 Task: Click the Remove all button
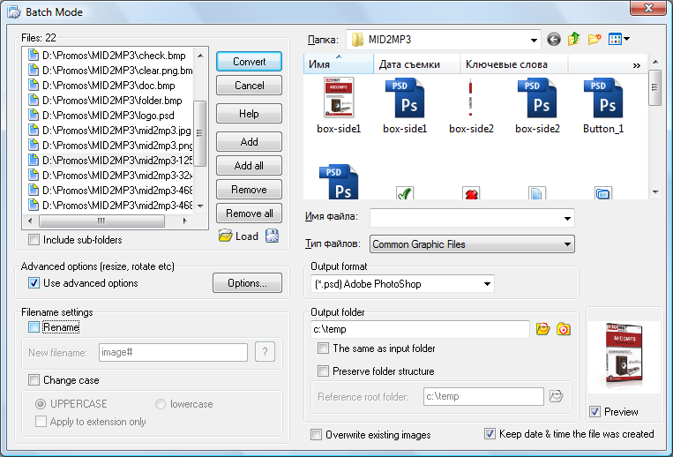tap(249, 214)
